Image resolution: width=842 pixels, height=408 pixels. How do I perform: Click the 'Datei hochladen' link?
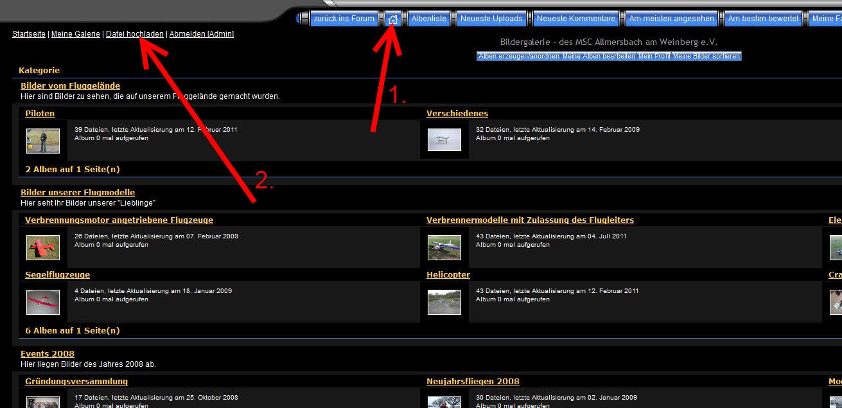[135, 34]
